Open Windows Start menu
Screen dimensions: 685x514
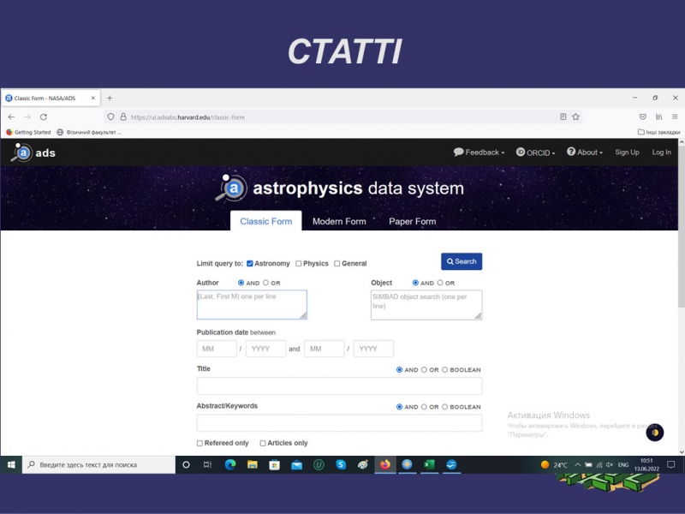(11, 464)
